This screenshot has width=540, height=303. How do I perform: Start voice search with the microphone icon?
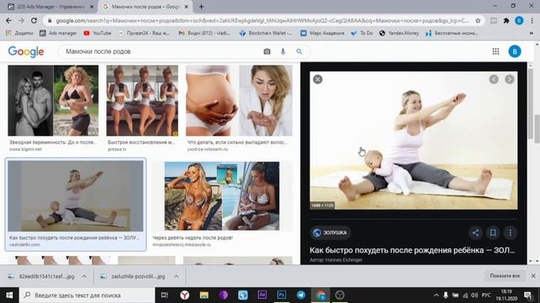coord(283,51)
